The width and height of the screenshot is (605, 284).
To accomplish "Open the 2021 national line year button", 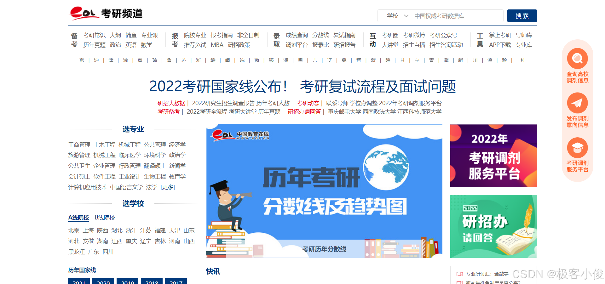I will 79,281.
